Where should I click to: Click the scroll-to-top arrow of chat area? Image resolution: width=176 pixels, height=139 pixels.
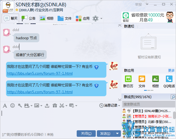[120, 26]
